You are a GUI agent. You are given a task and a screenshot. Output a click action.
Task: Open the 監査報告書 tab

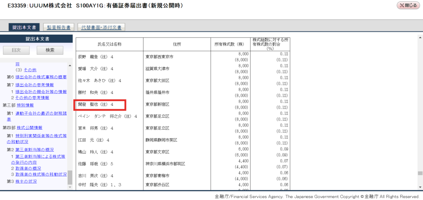point(59,28)
